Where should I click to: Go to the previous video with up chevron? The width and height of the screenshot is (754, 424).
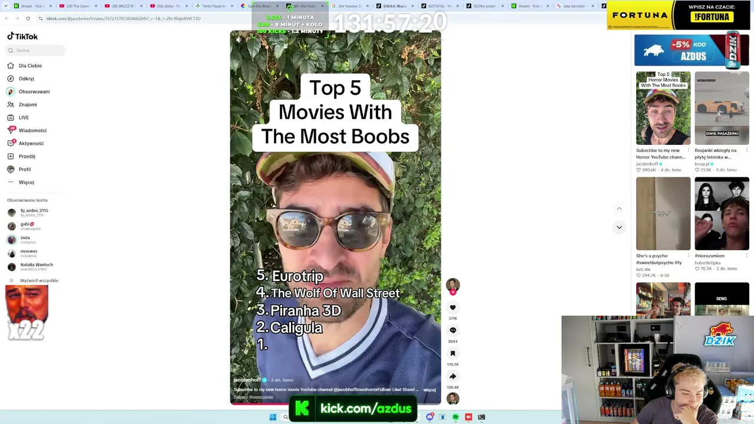(619, 208)
